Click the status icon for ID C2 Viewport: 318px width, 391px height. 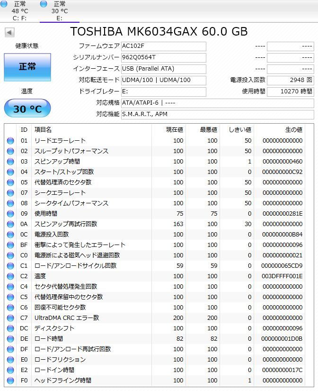(x=10, y=276)
